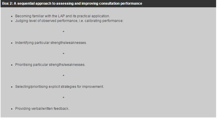The height and width of the screenshot is (118, 217).
Task: Select 'Indentifying particular strengths/weaknesses' text
Action: click(x=51, y=43)
